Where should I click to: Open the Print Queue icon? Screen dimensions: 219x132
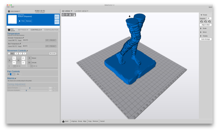coord(9,30)
